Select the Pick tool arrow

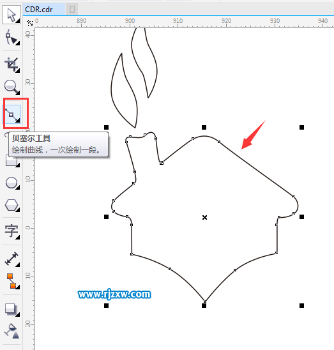11,15
